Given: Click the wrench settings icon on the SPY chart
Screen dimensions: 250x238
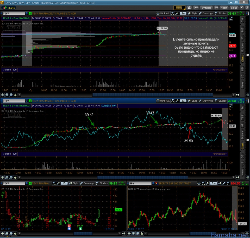Looking at the screenshot, I should pos(207,183).
